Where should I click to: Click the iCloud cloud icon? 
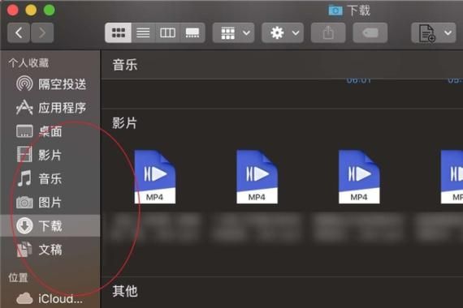coord(24,298)
